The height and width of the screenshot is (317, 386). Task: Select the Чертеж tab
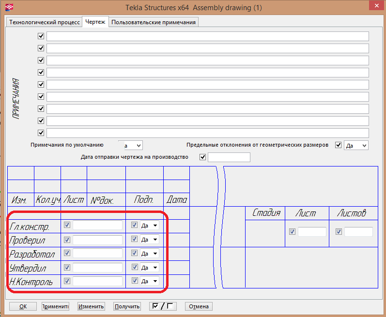click(95, 22)
